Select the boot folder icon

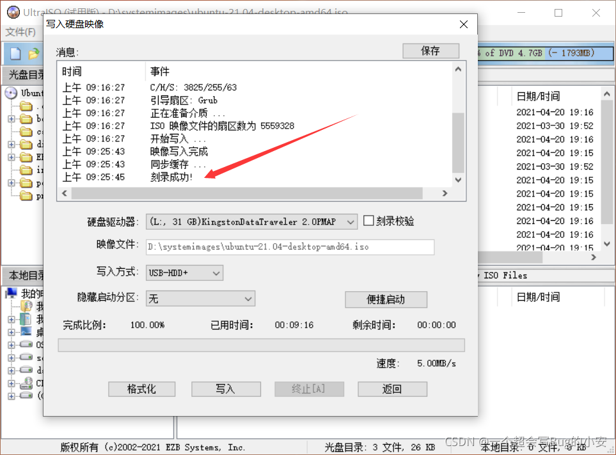click(x=26, y=118)
